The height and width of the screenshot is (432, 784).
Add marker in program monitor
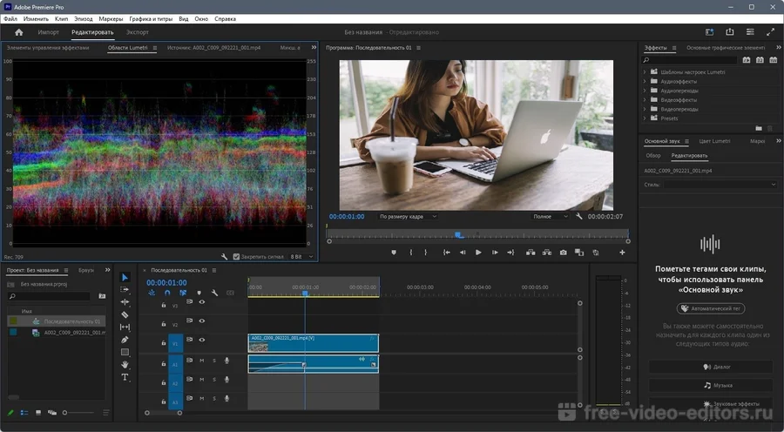click(394, 253)
